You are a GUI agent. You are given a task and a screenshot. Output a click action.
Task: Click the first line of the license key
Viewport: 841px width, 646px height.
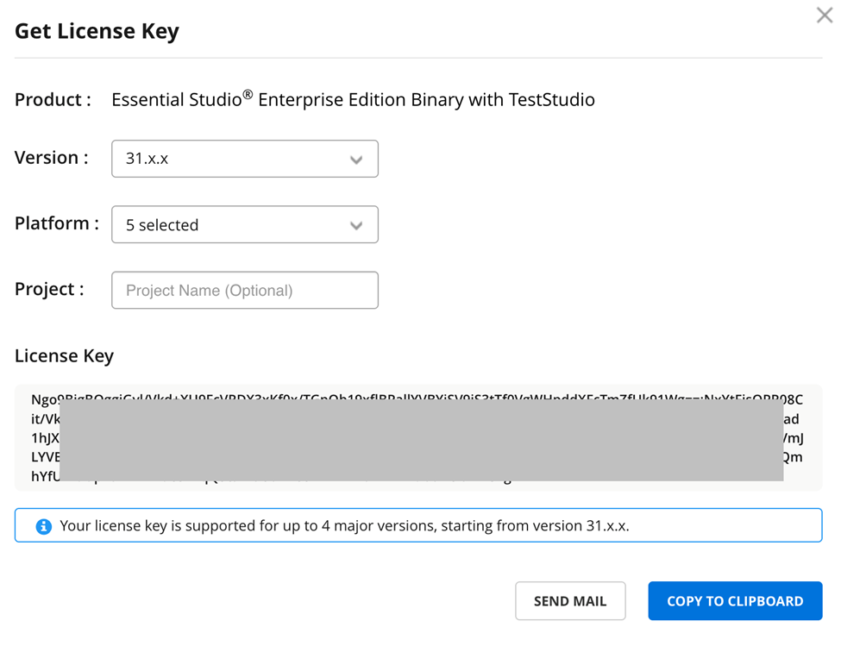pyautogui.click(x=420, y=399)
